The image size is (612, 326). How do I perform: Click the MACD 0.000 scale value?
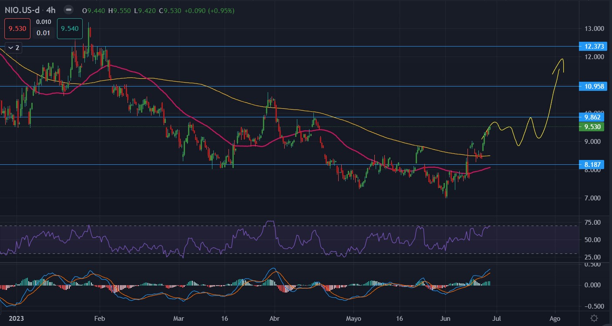[593, 285]
